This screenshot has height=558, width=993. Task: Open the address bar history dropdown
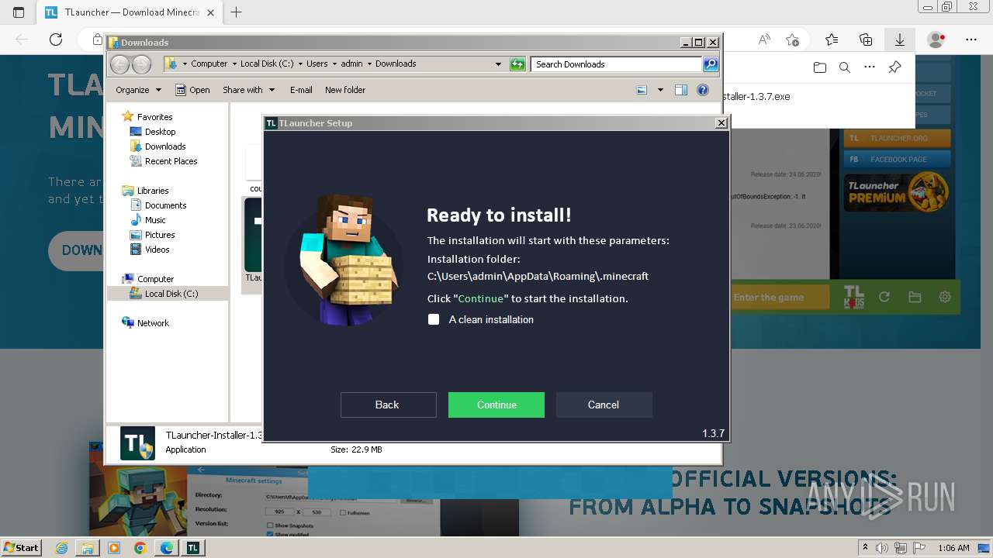(x=498, y=64)
